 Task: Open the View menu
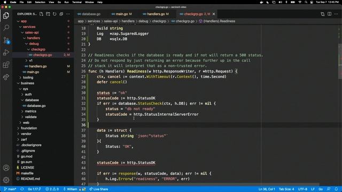51,2
